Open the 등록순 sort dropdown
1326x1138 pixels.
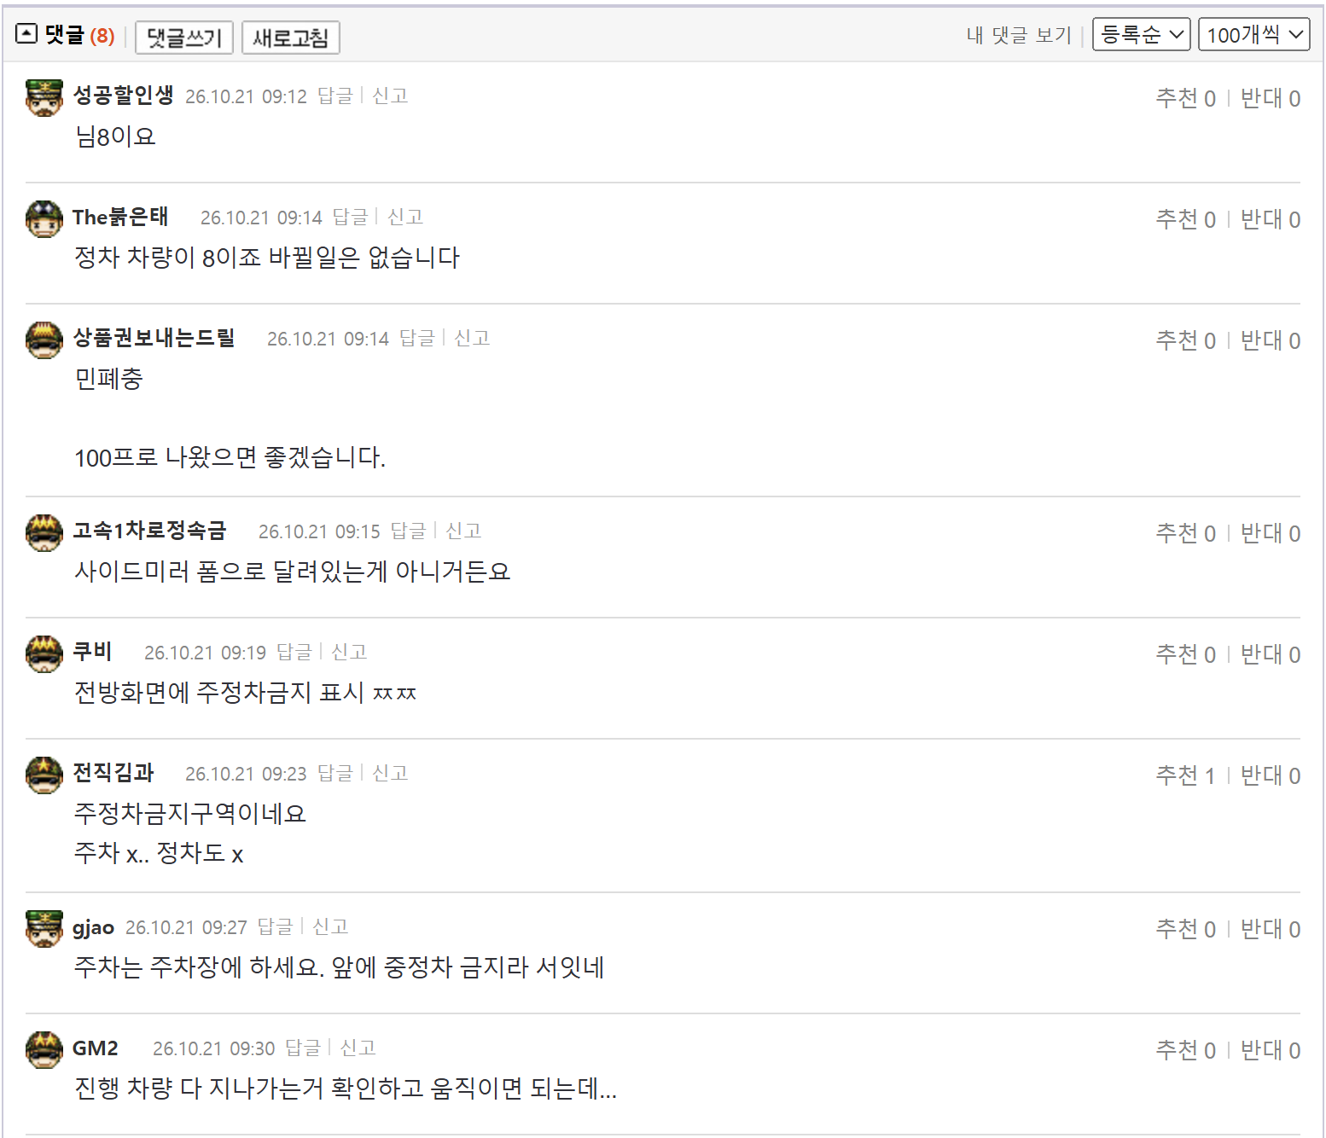click(x=1141, y=35)
